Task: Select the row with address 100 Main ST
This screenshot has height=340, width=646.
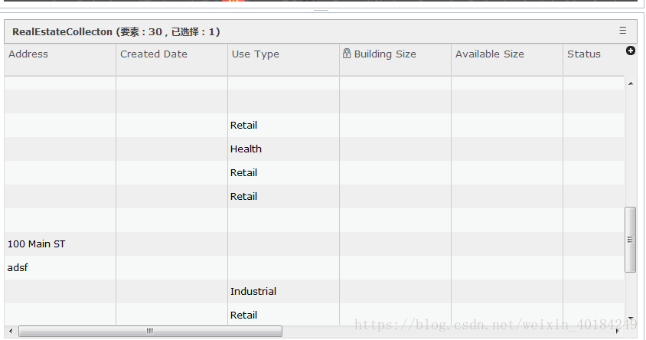Action: (37, 244)
